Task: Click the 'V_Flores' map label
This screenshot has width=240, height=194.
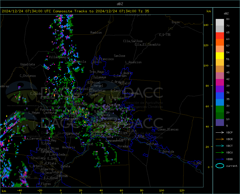Action: click(44, 184)
